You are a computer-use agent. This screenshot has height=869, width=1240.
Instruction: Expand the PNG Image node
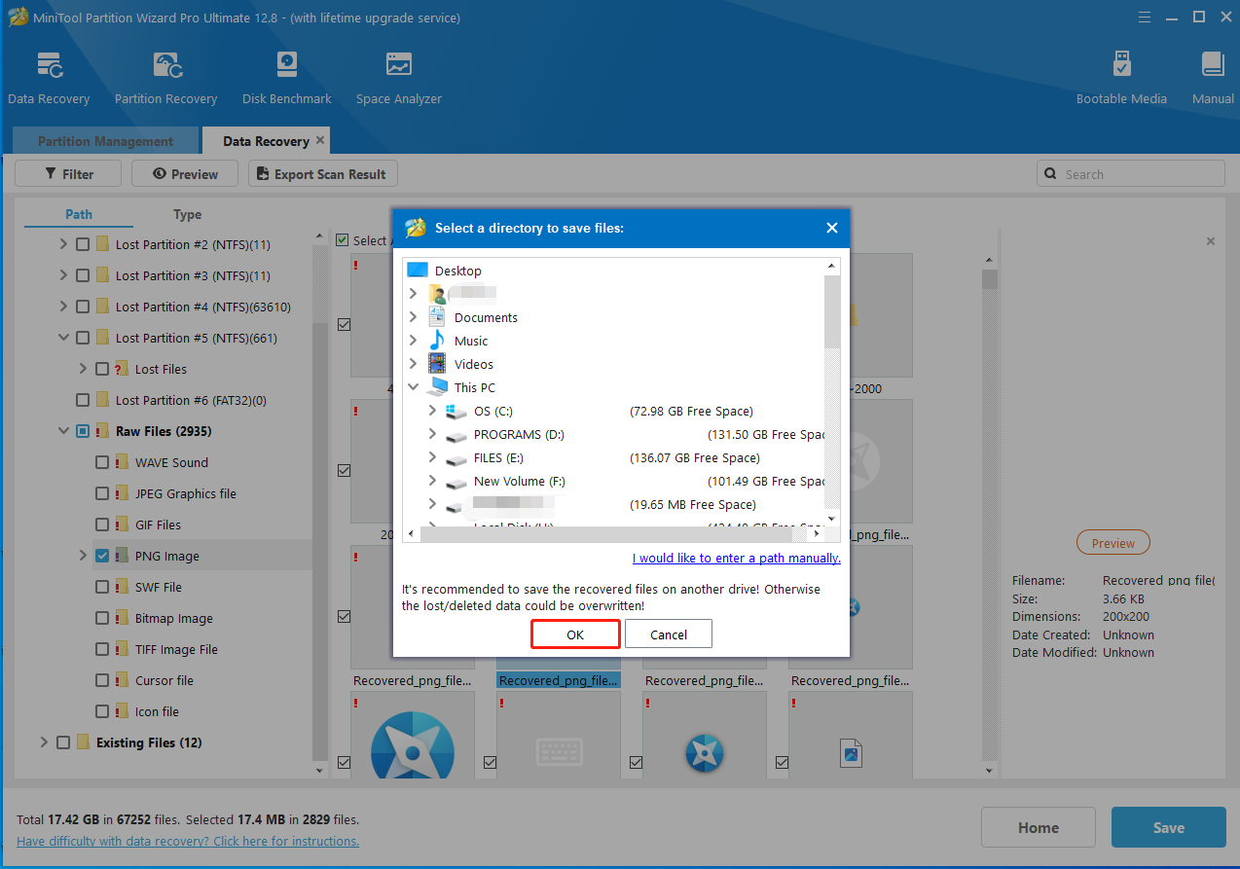(x=83, y=556)
